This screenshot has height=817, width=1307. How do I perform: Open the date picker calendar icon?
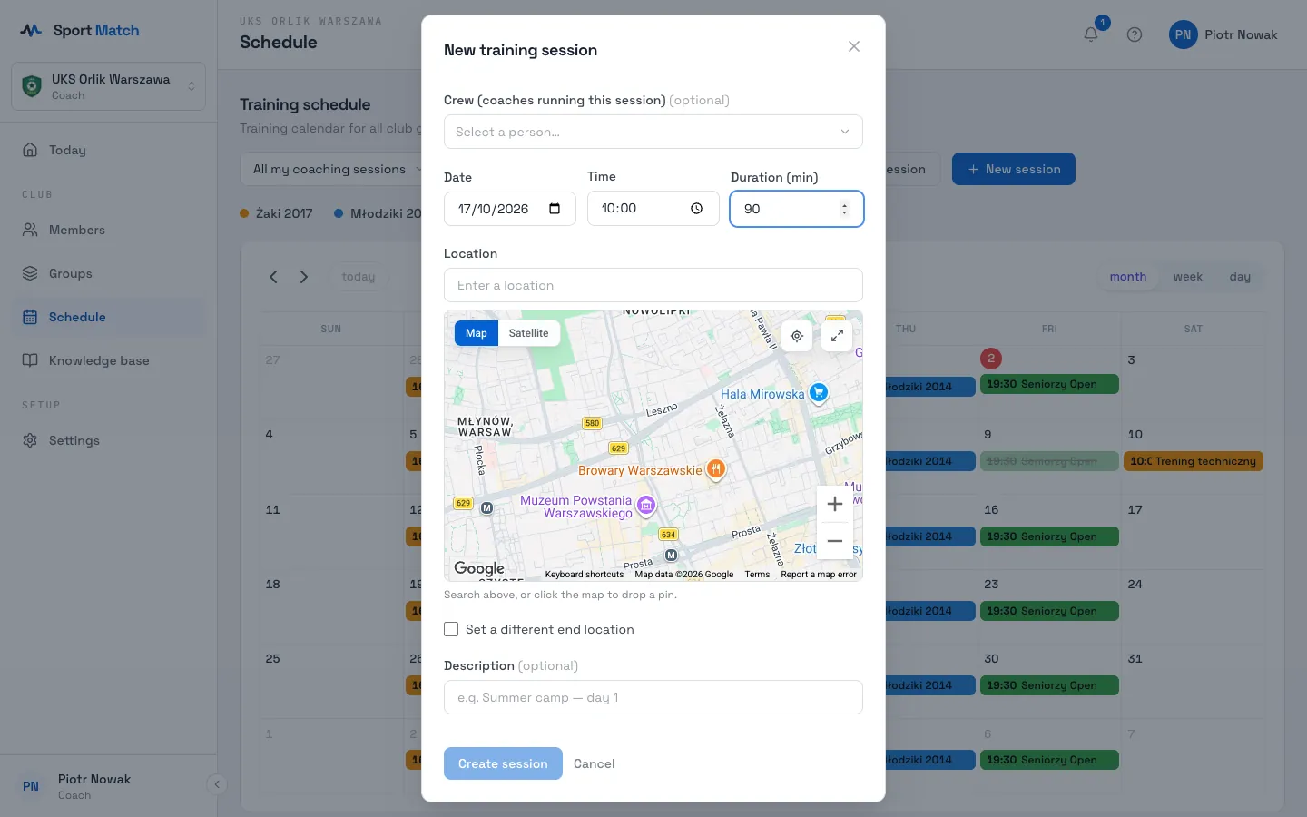[555, 209]
